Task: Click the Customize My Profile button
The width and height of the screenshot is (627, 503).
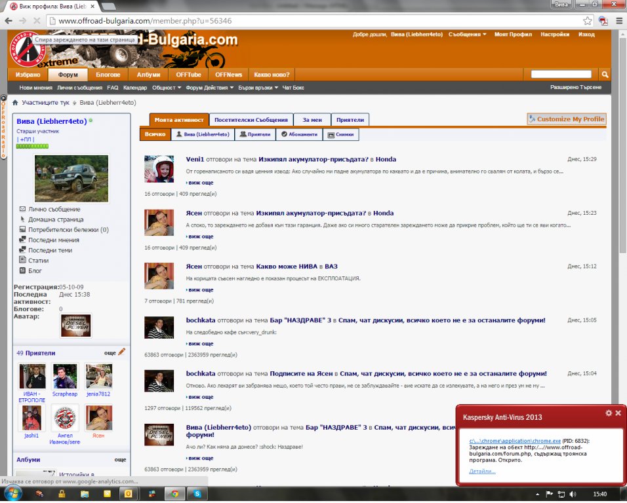Action: [x=566, y=119]
